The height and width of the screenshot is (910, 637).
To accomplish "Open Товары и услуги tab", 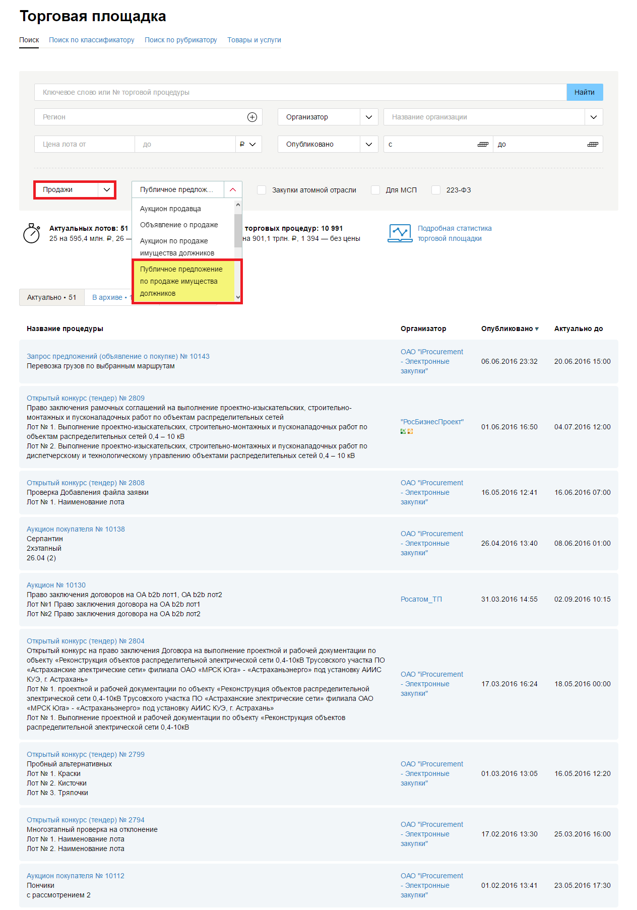I will tap(254, 40).
